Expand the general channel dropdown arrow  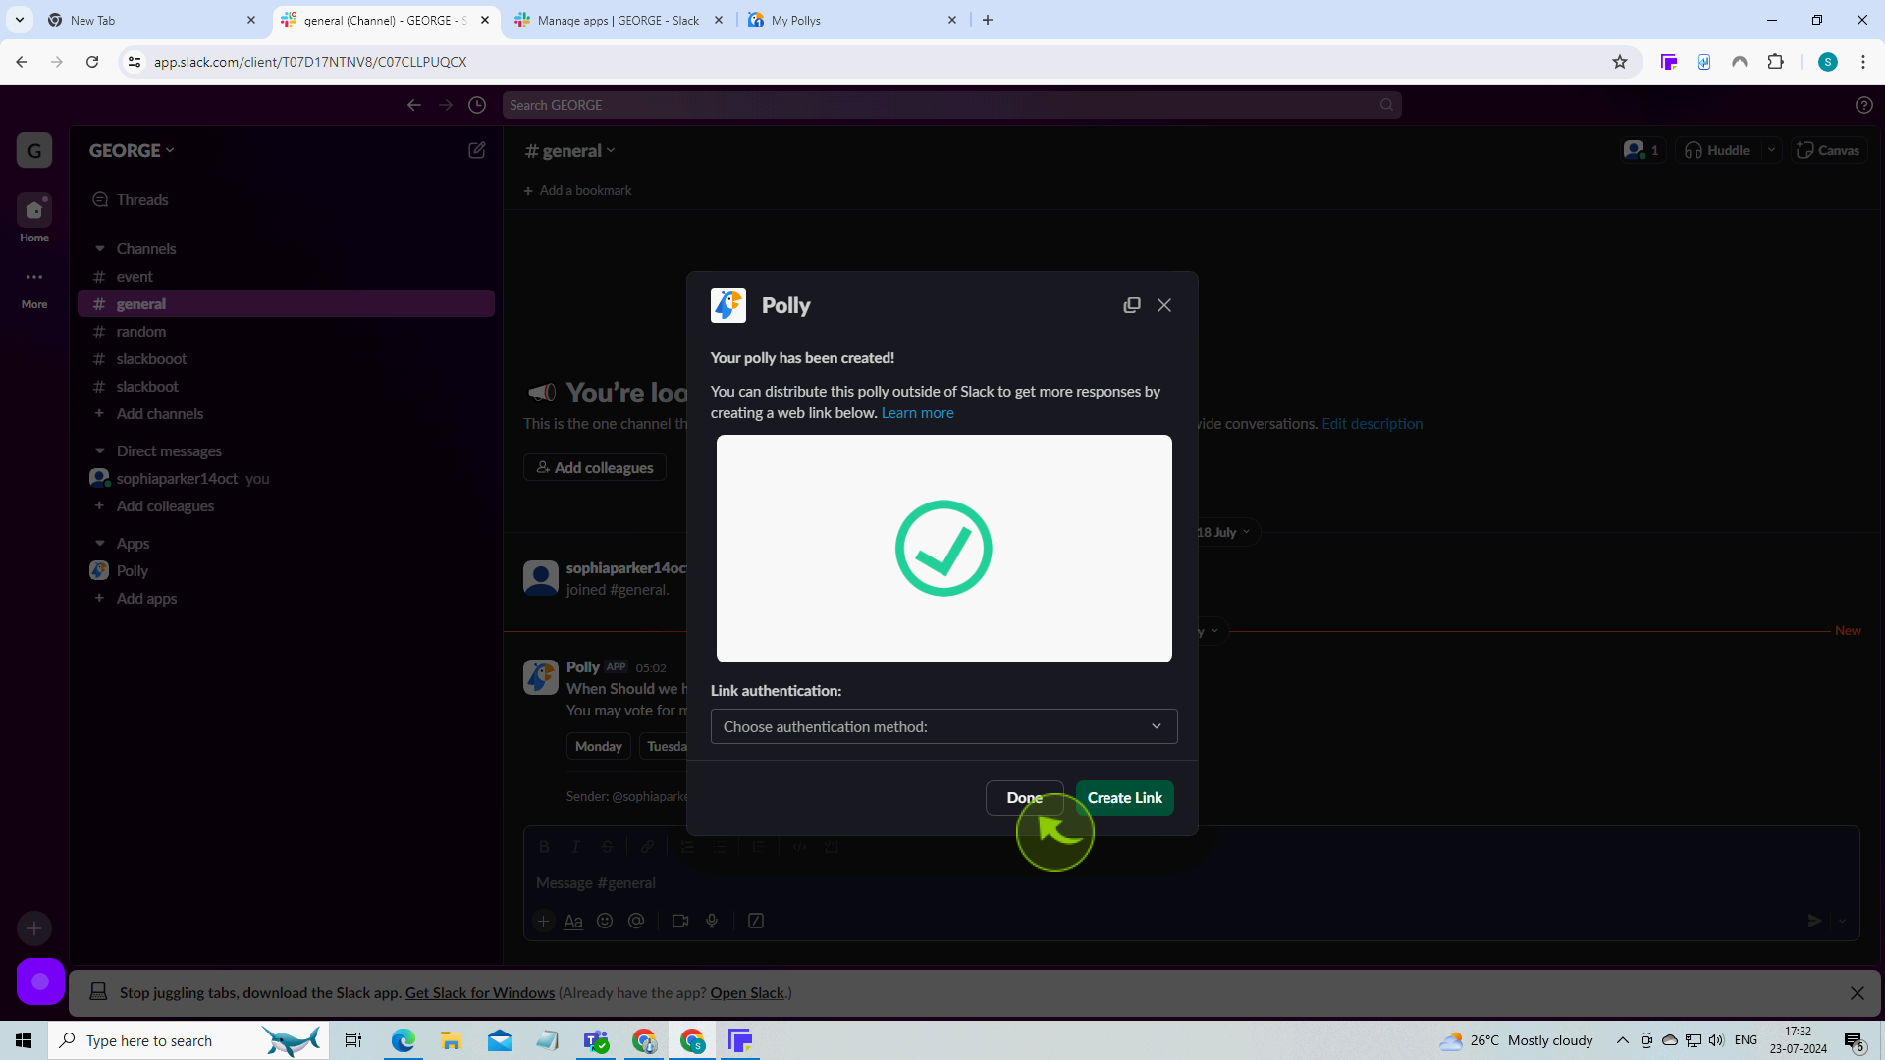(611, 150)
